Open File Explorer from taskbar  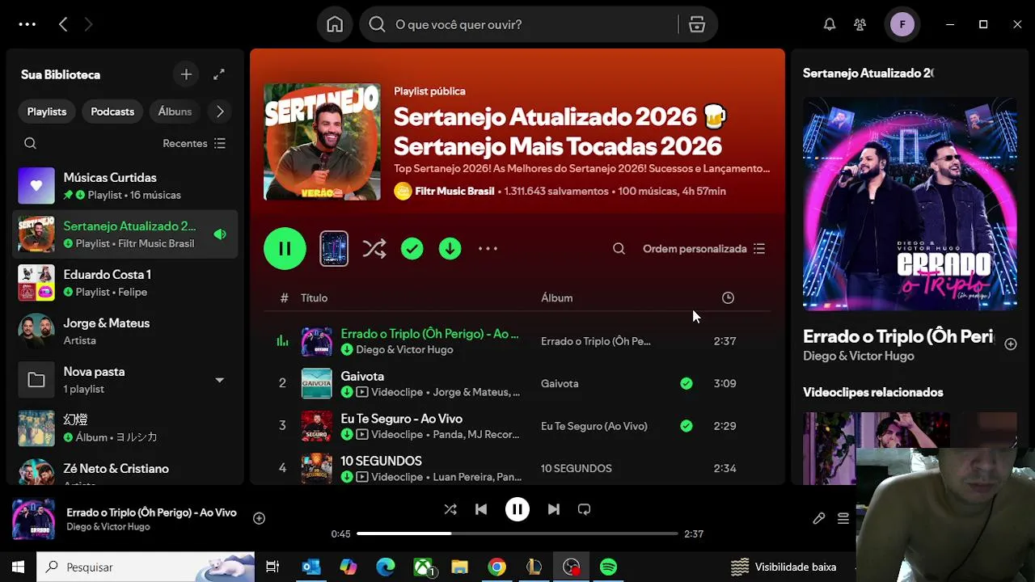459,567
